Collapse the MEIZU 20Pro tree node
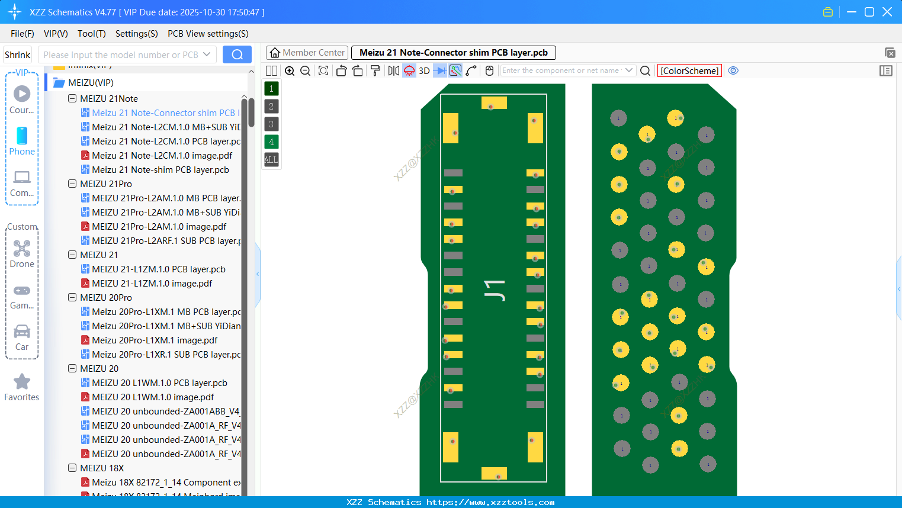The image size is (902, 508). coord(72,298)
